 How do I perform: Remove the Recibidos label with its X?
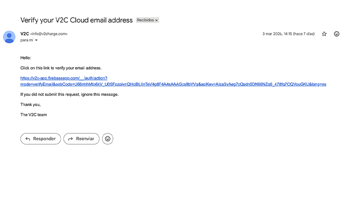[156, 20]
